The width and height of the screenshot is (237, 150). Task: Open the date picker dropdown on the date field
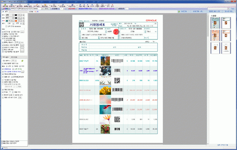pyautogui.click(x=15, y=86)
